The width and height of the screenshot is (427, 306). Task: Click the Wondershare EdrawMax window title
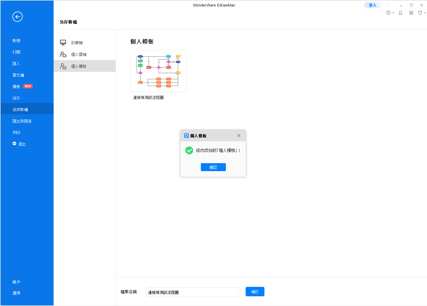pos(214,5)
